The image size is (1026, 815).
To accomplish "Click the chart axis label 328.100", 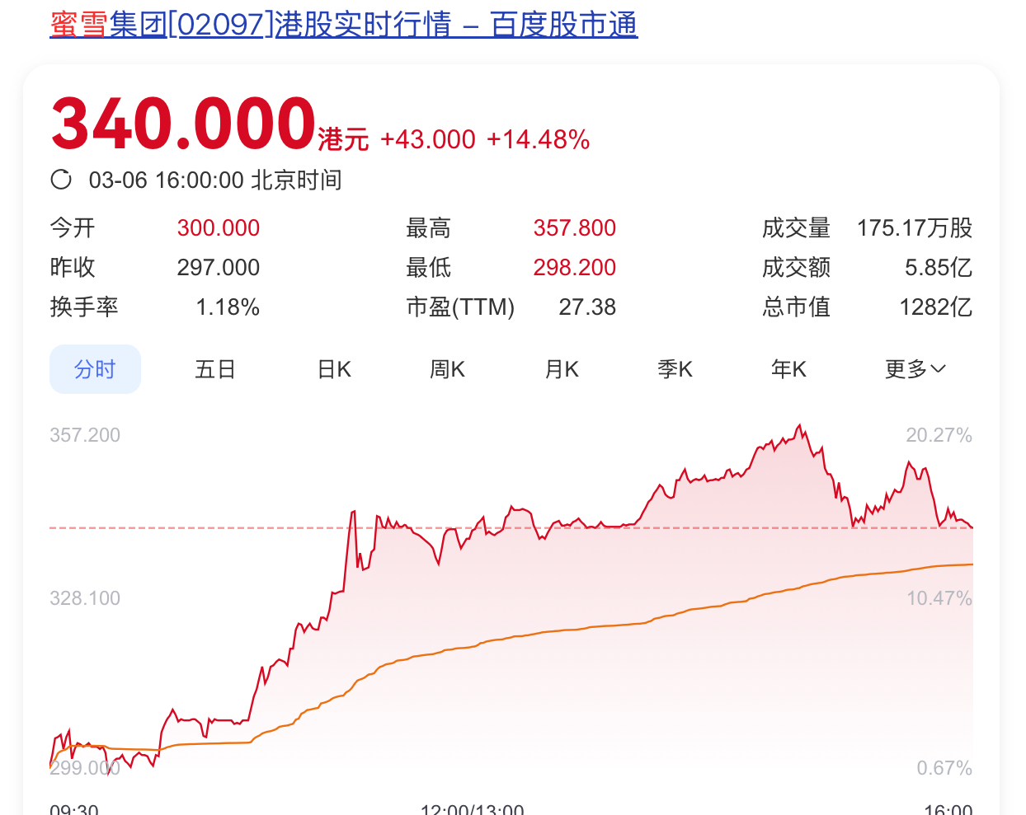I will (85, 598).
